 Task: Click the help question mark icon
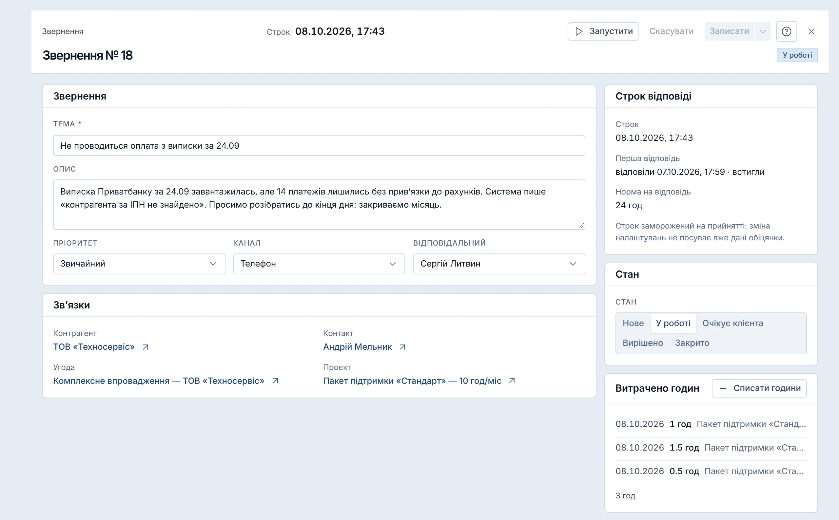786,31
